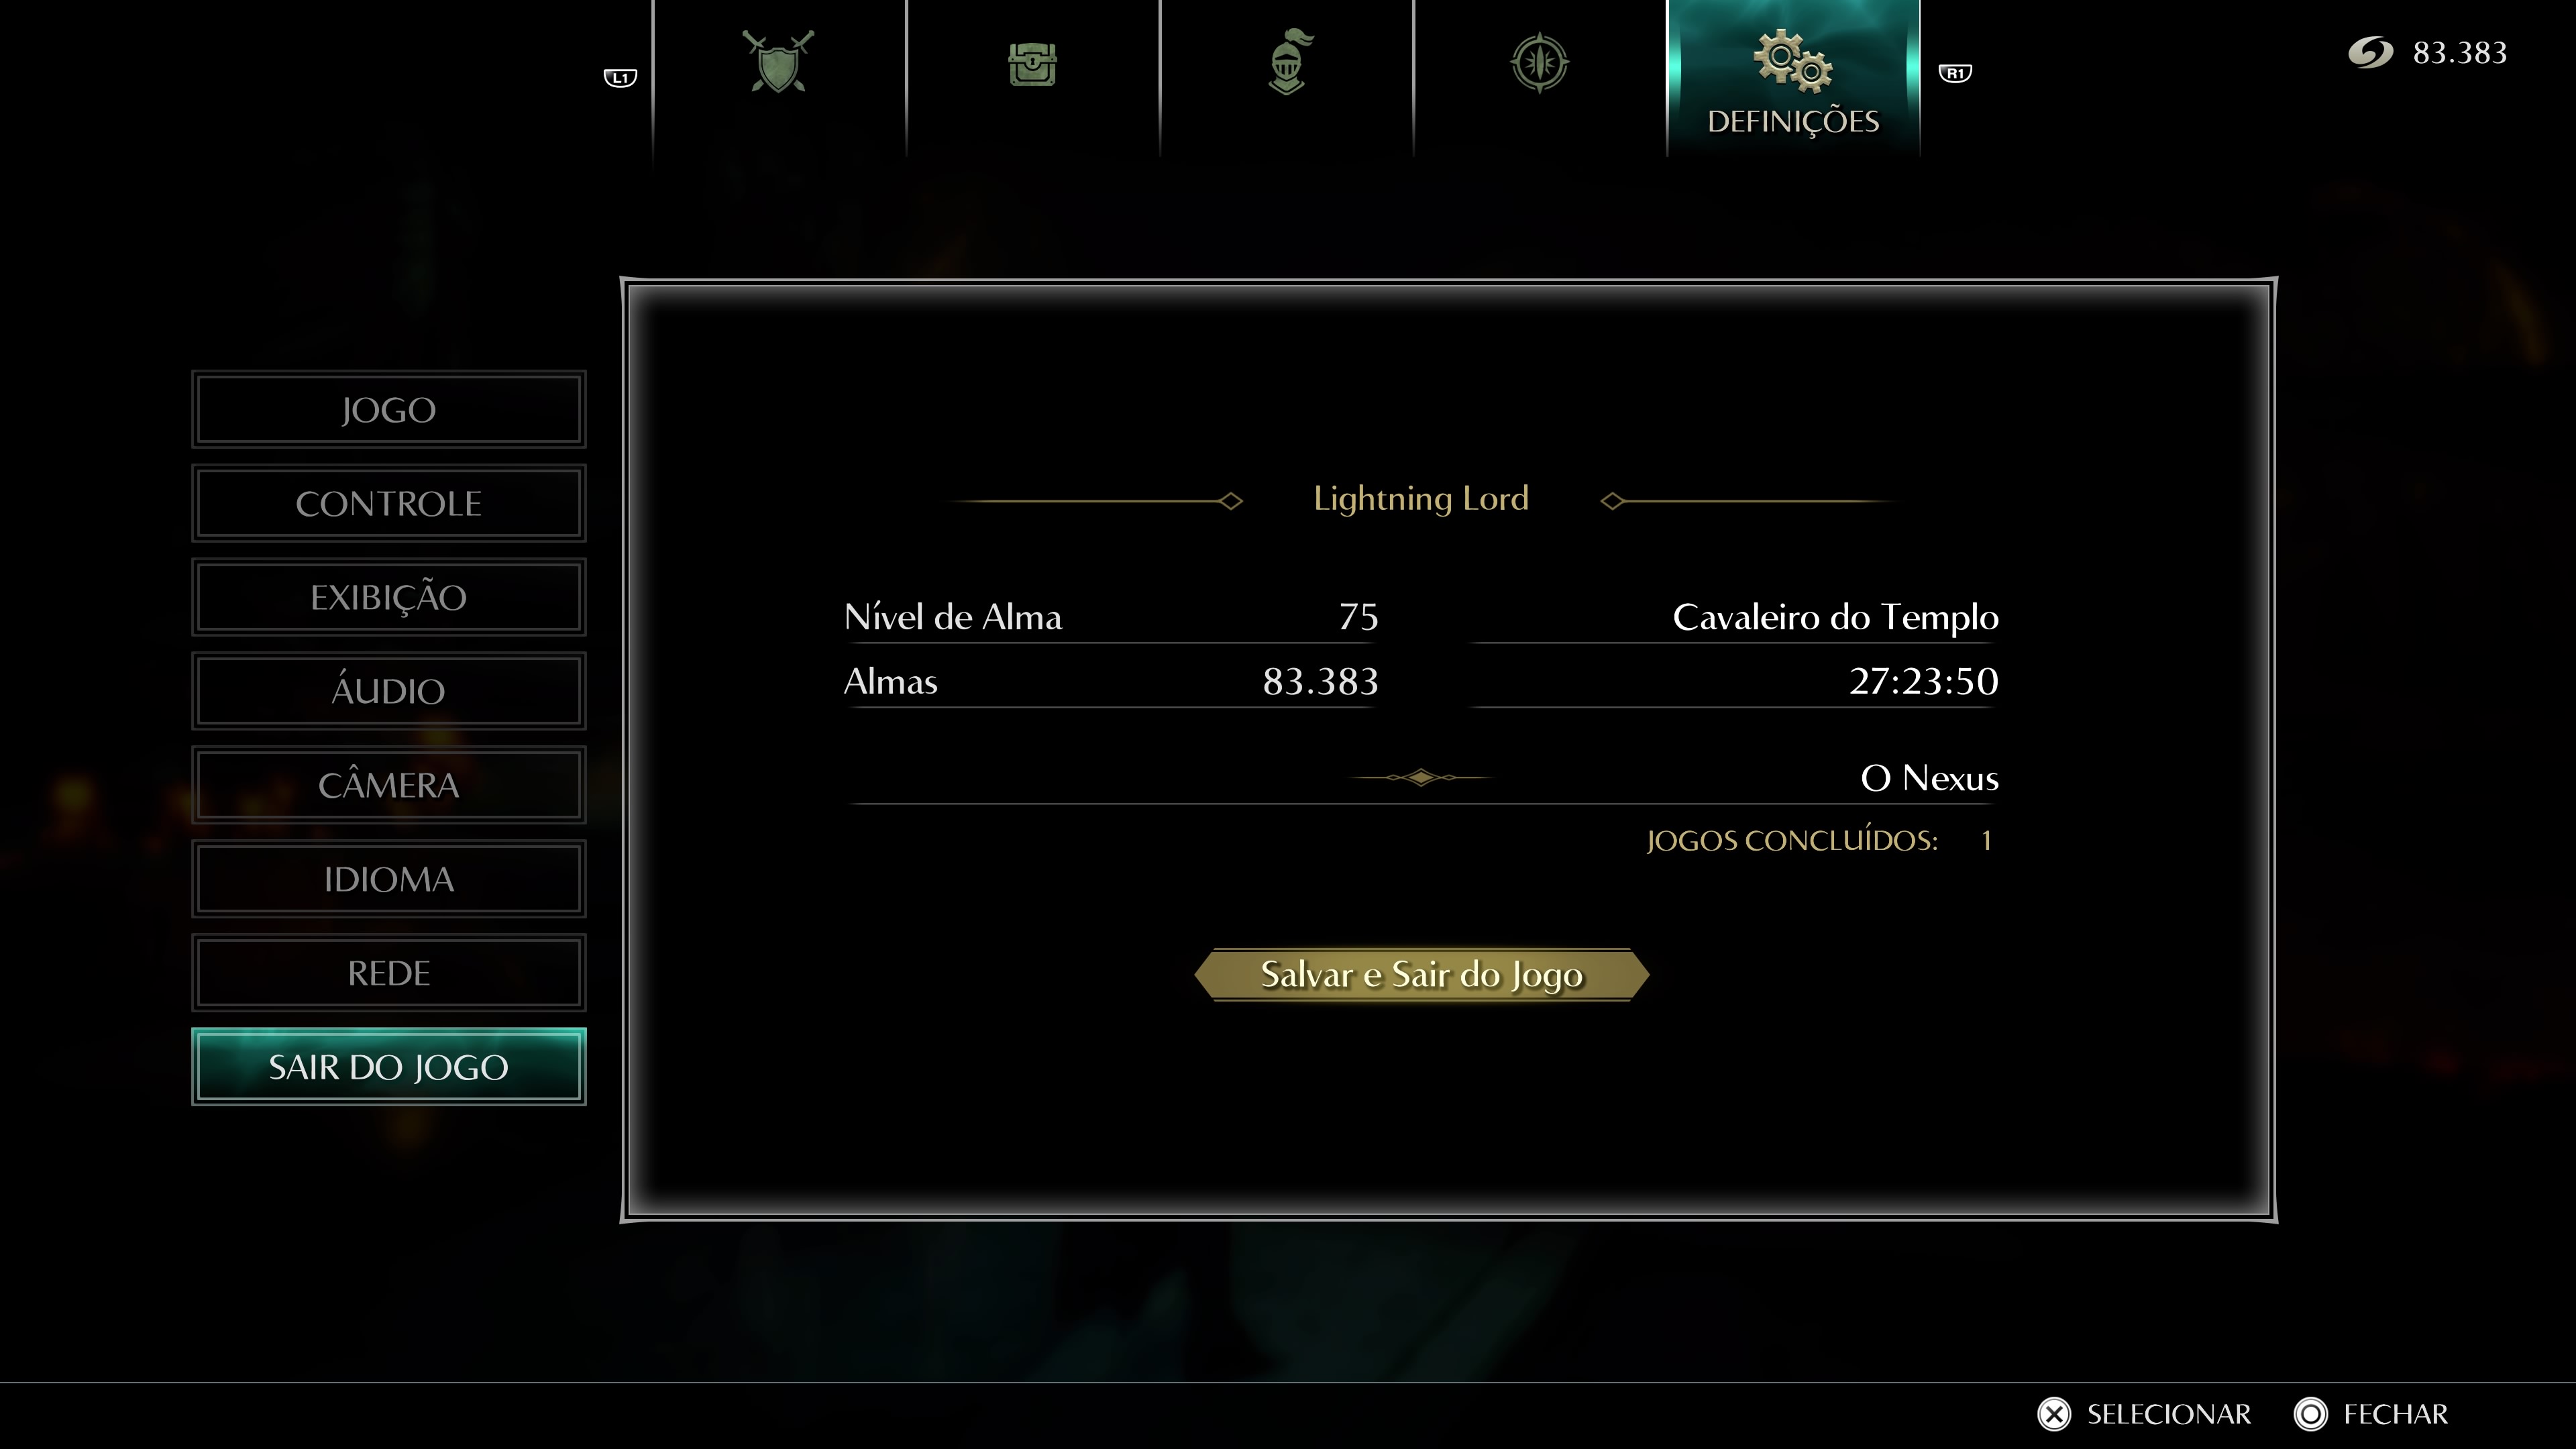The width and height of the screenshot is (2576, 1449).
Task: Click the left bumper LT icon
Action: (621, 76)
